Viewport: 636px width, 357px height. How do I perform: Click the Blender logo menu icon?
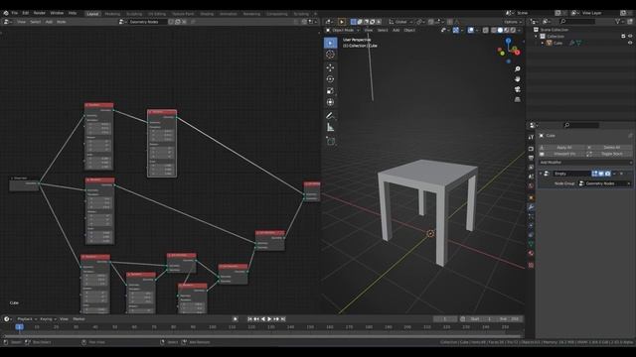[6, 13]
